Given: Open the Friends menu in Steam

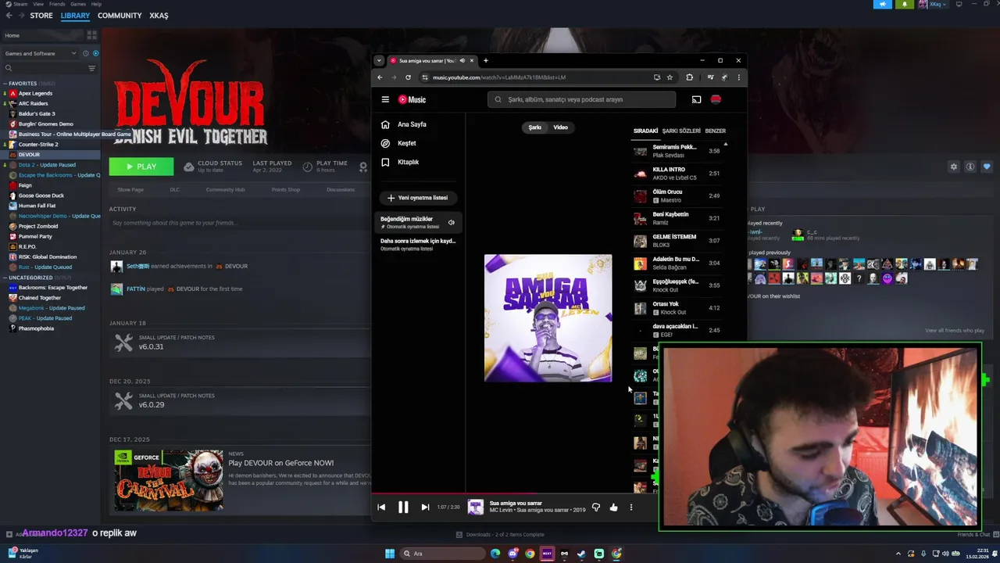Looking at the screenshot, I should click(57, 4).
